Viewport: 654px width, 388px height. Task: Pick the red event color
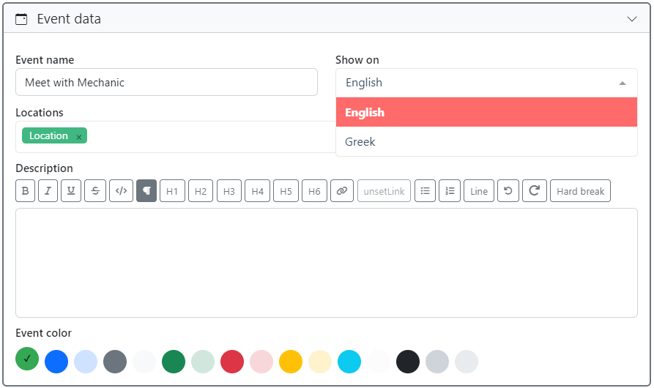(232, 362)
